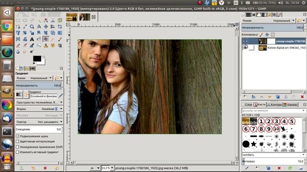Click the Интервал brush spacing slider
Screen dimensions: 307x172
point(273,161)
